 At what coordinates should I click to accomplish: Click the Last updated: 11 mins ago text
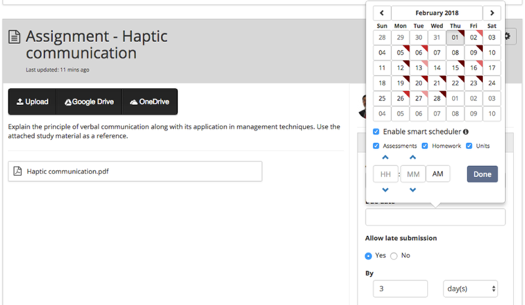pyautogui.click(x=58, y=70)
